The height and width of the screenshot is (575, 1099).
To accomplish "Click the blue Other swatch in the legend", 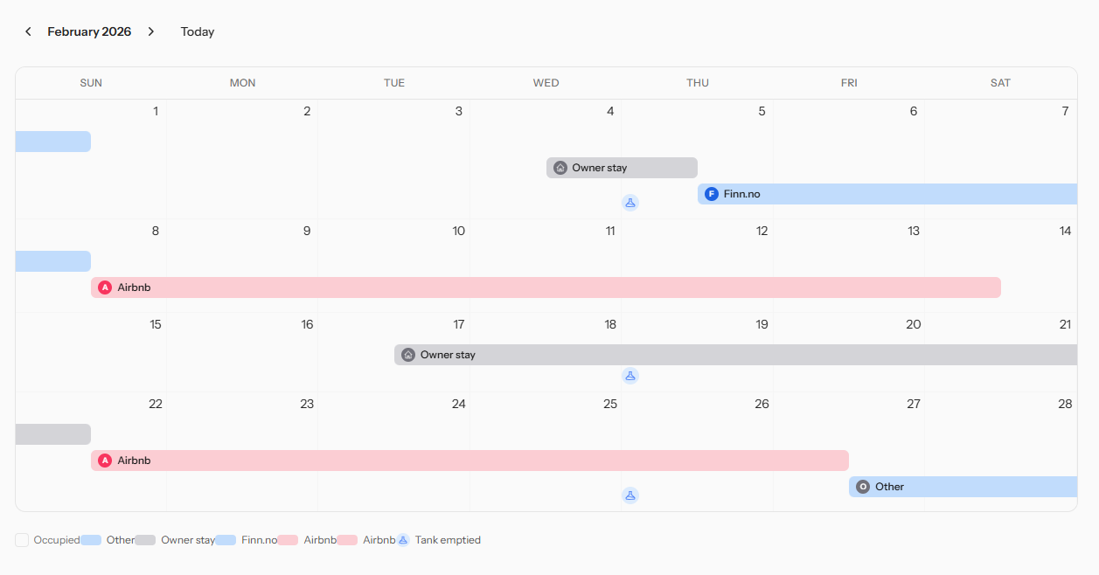I will click(x=91, y=540).
